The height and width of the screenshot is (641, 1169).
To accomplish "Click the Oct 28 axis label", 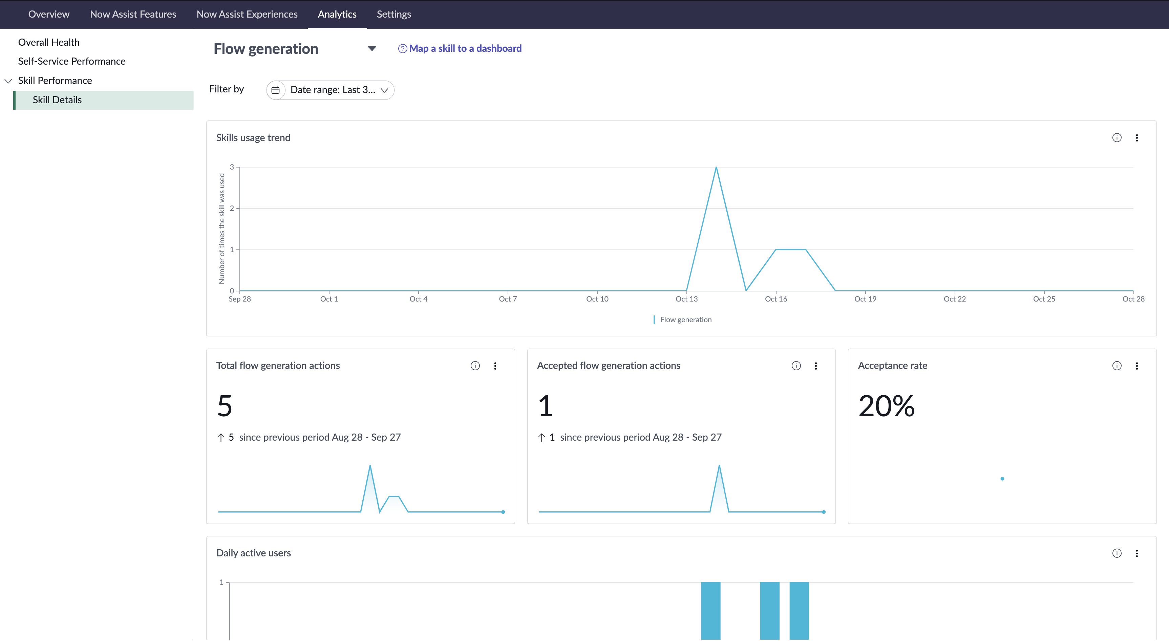I will tap(1133, 299).
